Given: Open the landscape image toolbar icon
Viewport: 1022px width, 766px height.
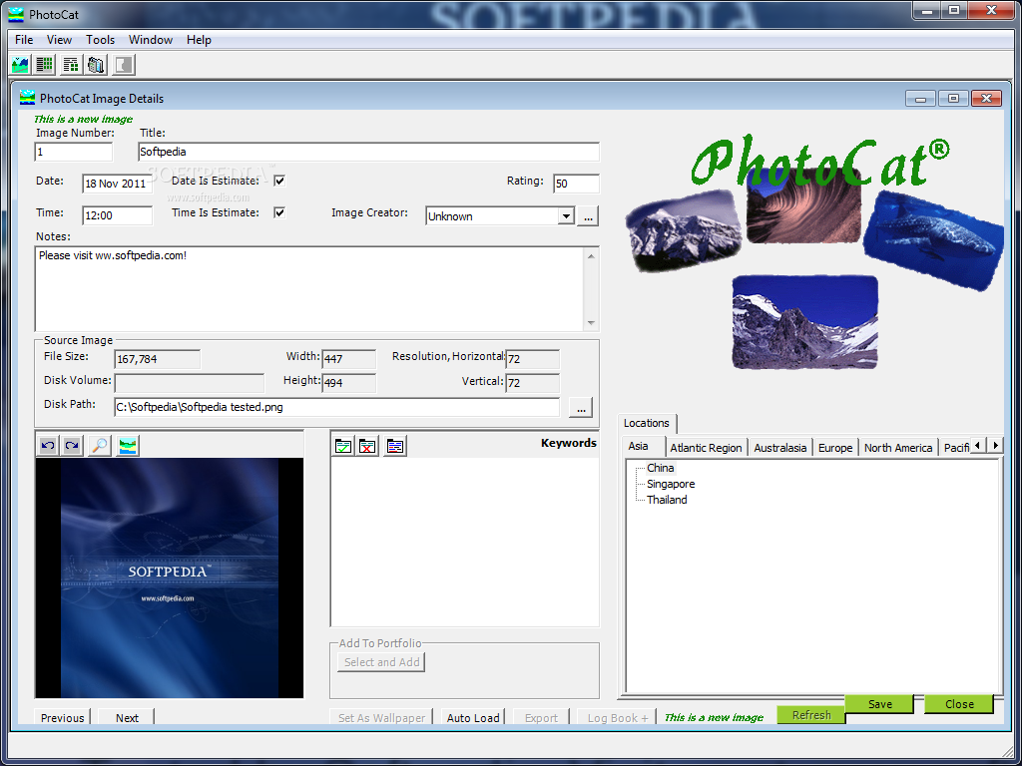Looking at the screenshot, I should [20, 65].
